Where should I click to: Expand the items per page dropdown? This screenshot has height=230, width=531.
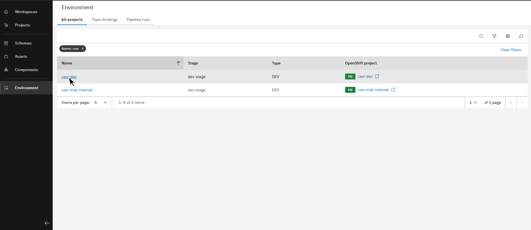(101, 103)
